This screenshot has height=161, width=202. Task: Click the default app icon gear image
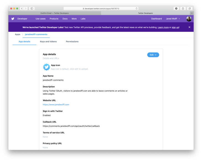click(x=46, y=67)
